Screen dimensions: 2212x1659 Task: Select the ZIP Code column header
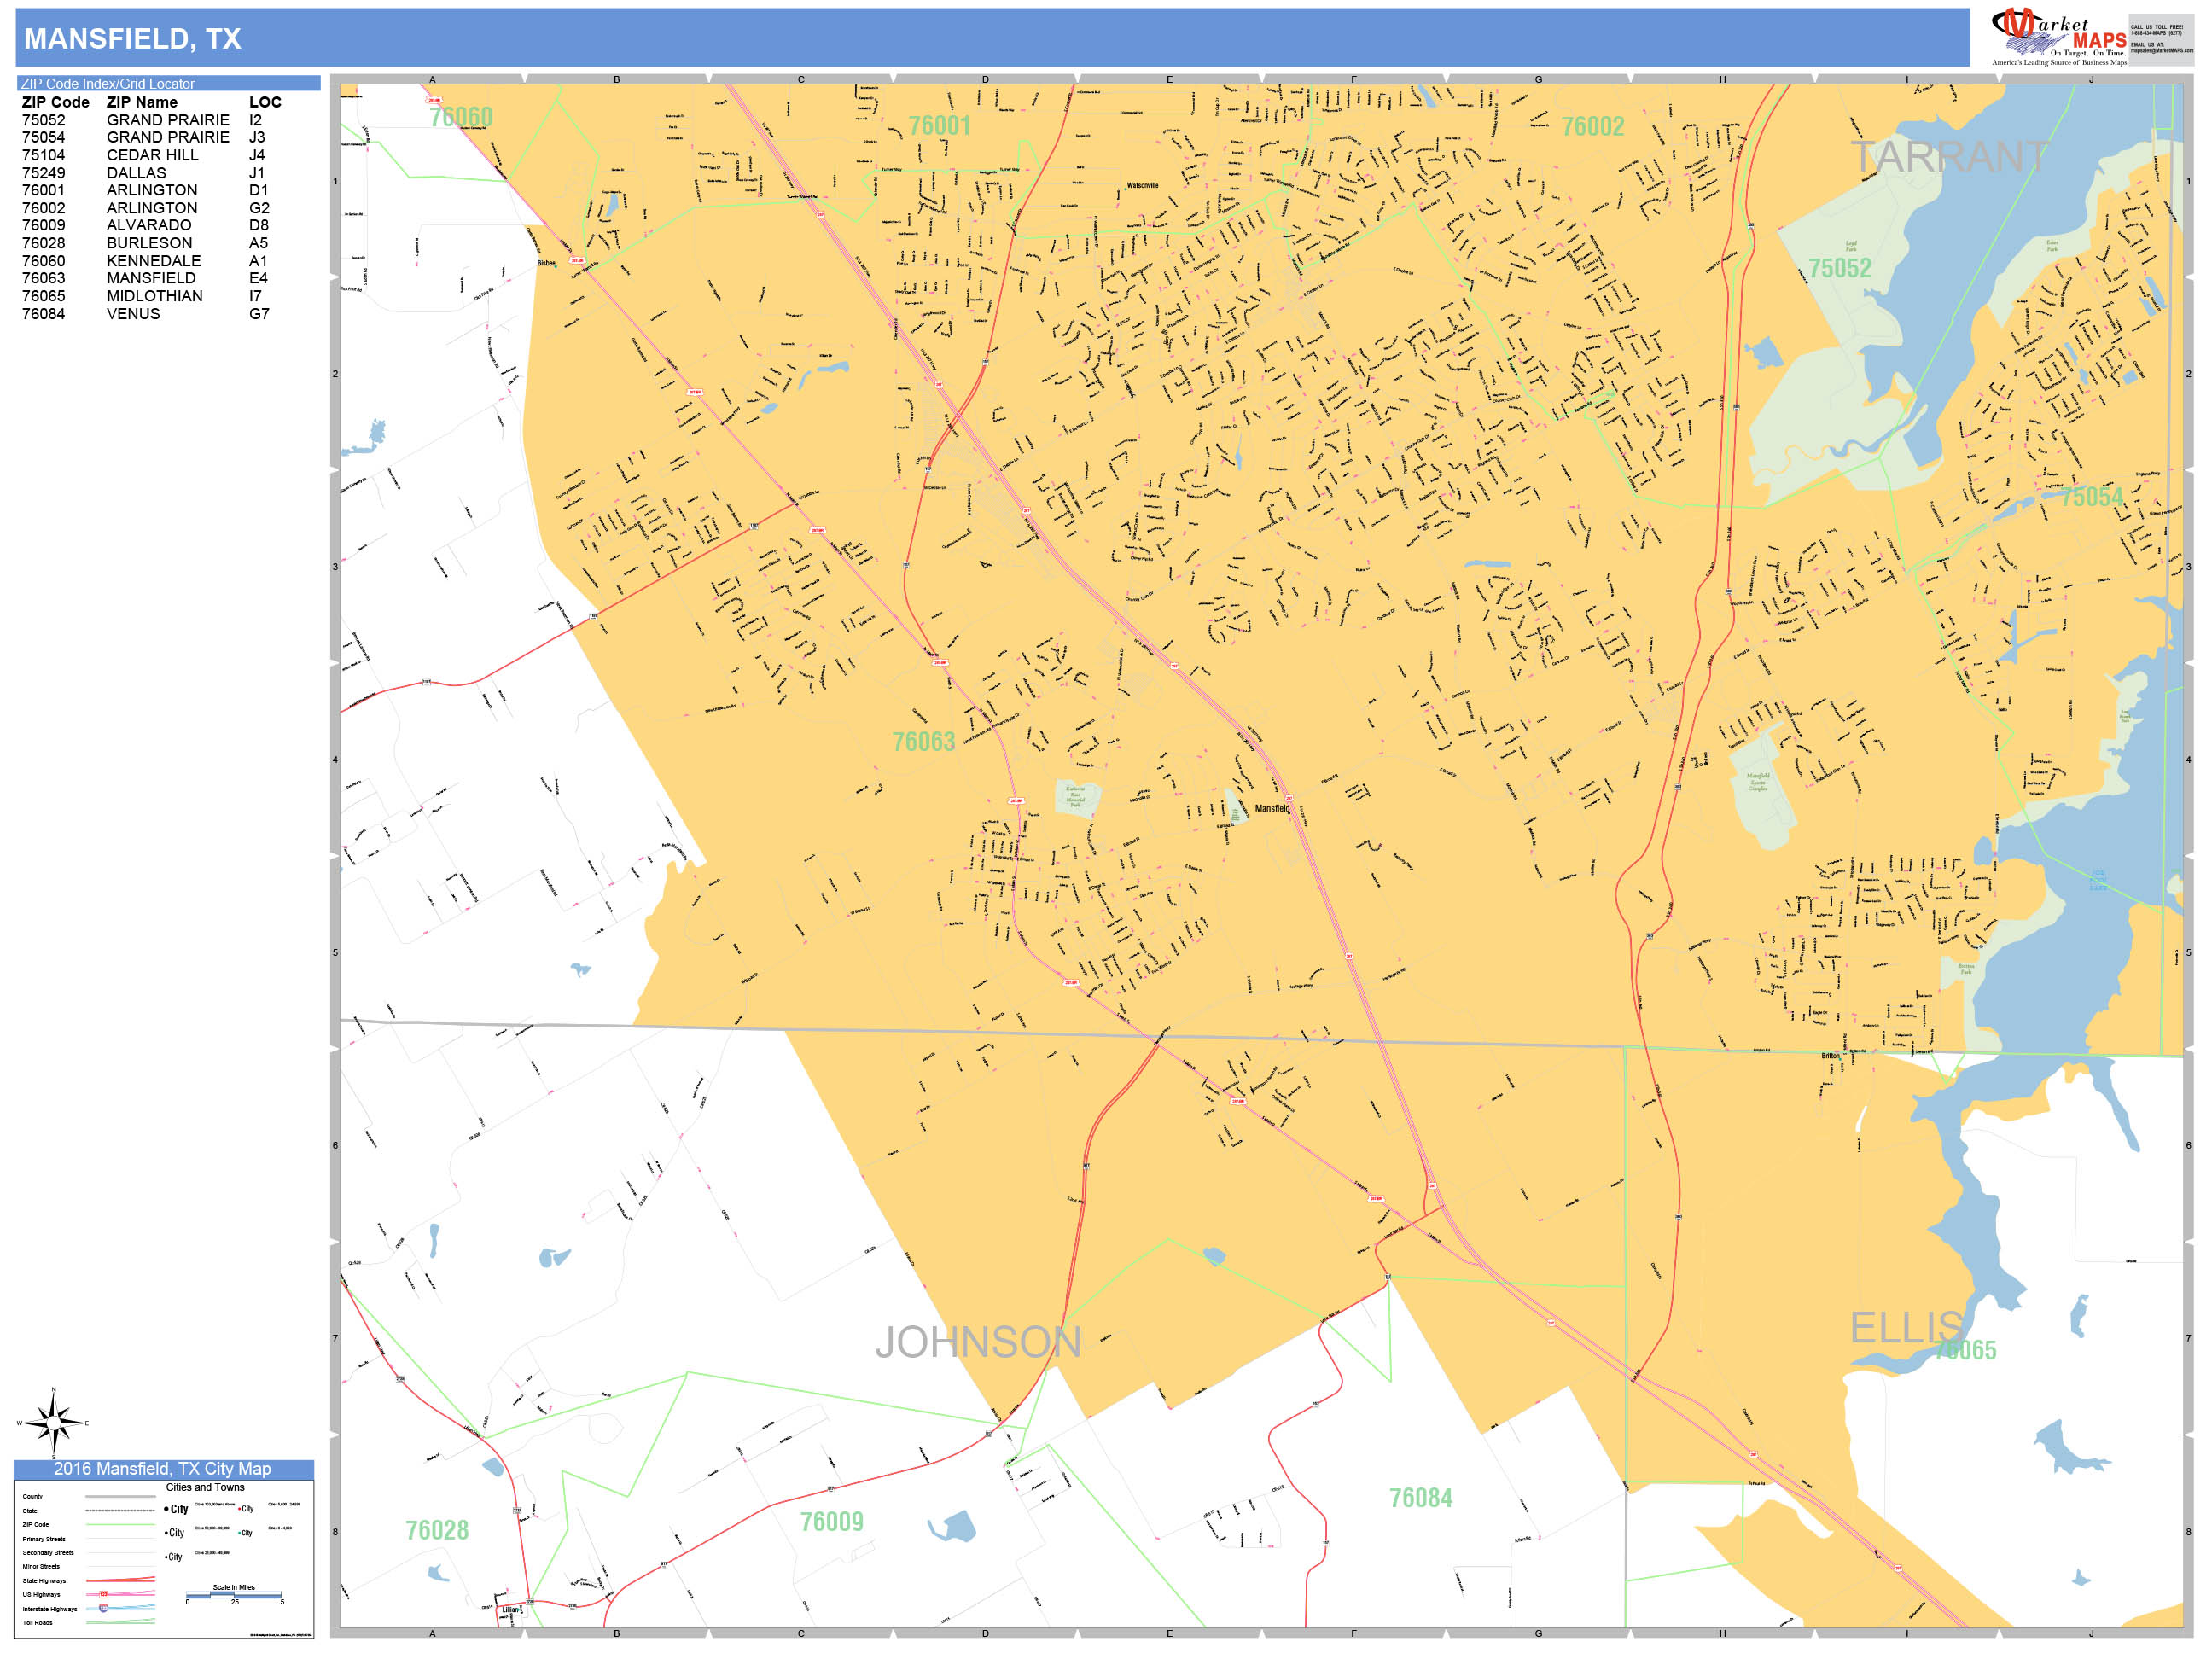tap(55, 102)
